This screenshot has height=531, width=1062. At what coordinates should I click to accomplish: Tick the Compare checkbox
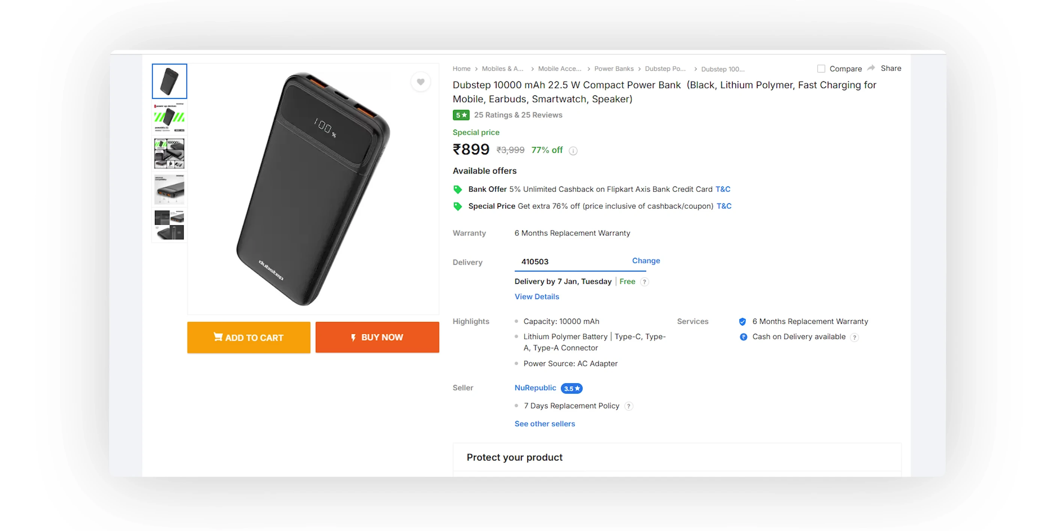tap(821, 69)
